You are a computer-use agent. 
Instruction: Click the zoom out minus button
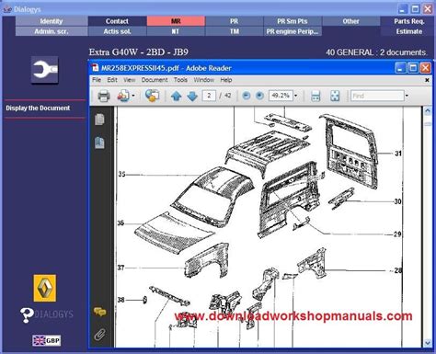(x=246, y=96)
